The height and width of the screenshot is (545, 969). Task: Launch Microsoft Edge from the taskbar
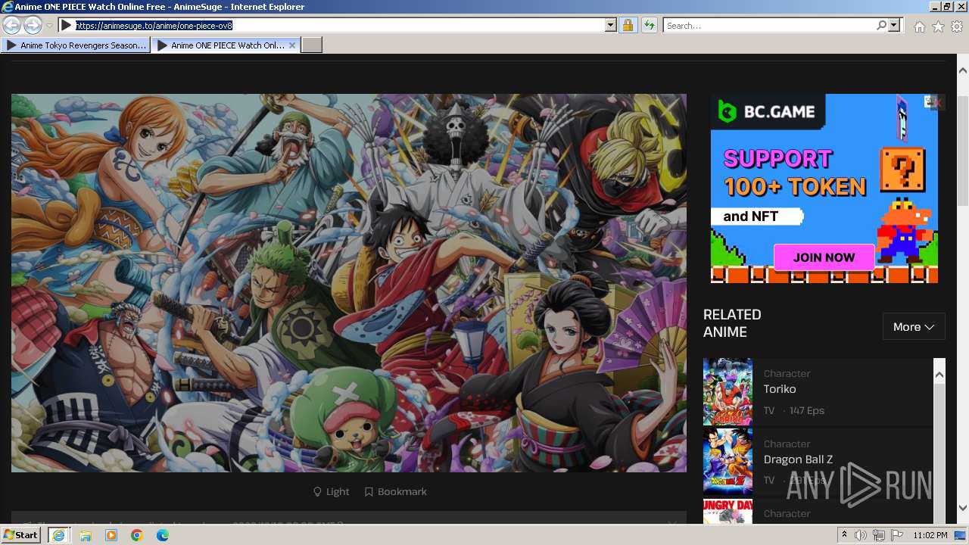163,535
